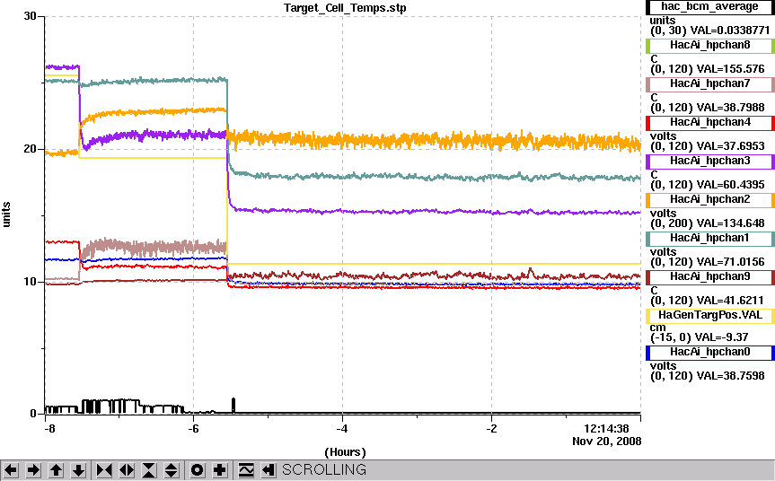Viewport: 775px width, 481px height.
Task: Click the x-axis tick label -2
Action: point(491,428)
